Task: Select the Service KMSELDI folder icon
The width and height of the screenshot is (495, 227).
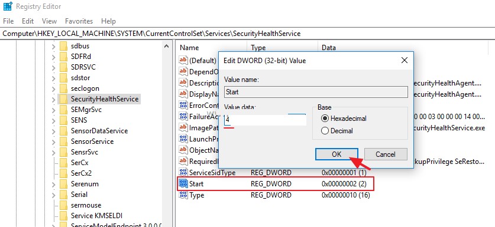Action: [x=63, y=216]
